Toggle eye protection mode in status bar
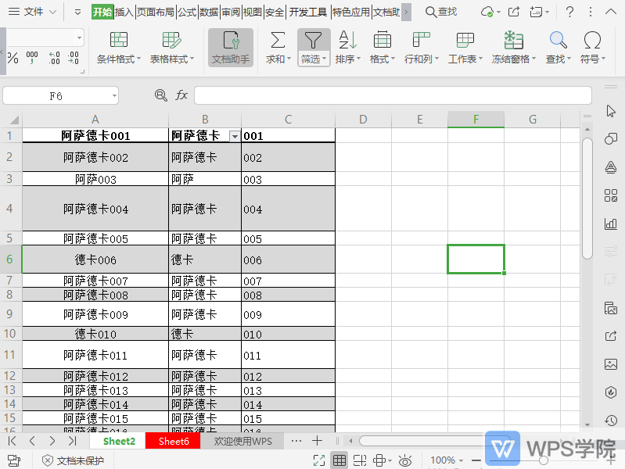 coord(404,460)
